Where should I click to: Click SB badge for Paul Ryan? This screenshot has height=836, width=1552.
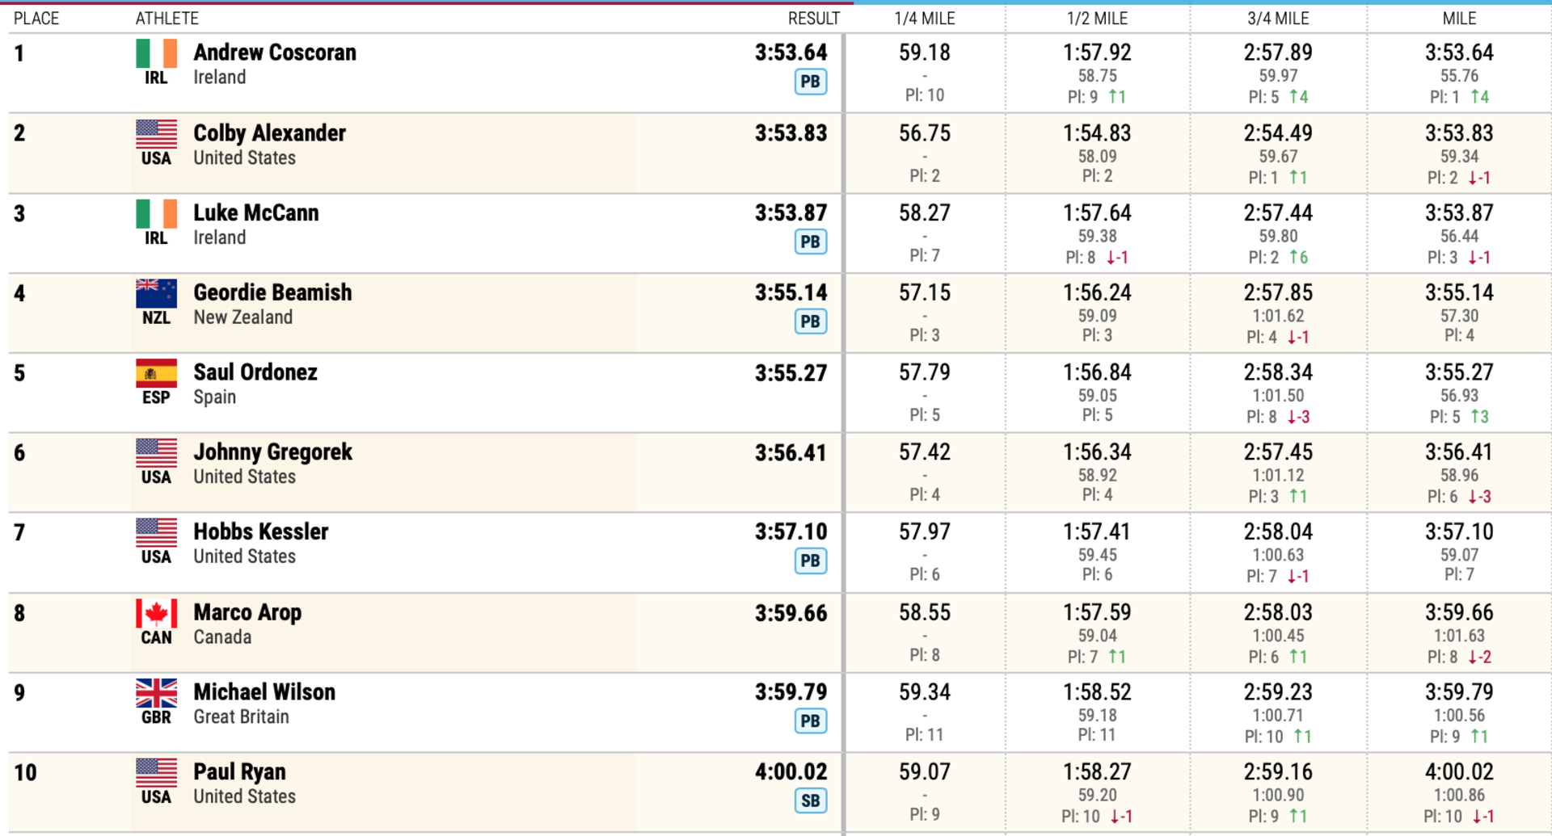[x=810, y=801]
